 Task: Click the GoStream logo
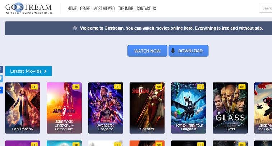pyautogui.click(x=29, y=9)
